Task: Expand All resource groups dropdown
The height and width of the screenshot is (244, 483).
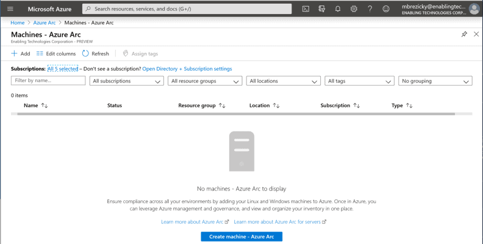Action: 205,81
